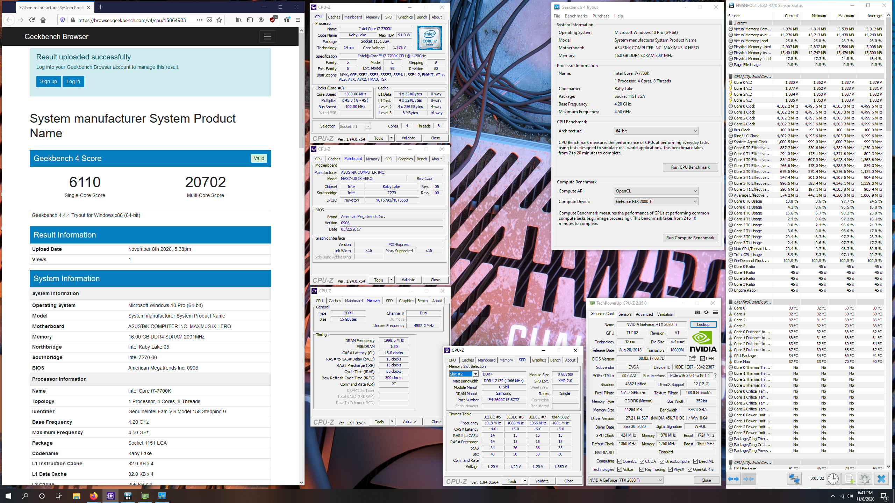895x503 pixels.
Task: Toggle PhysX checkbox
Action: [671, 469]
